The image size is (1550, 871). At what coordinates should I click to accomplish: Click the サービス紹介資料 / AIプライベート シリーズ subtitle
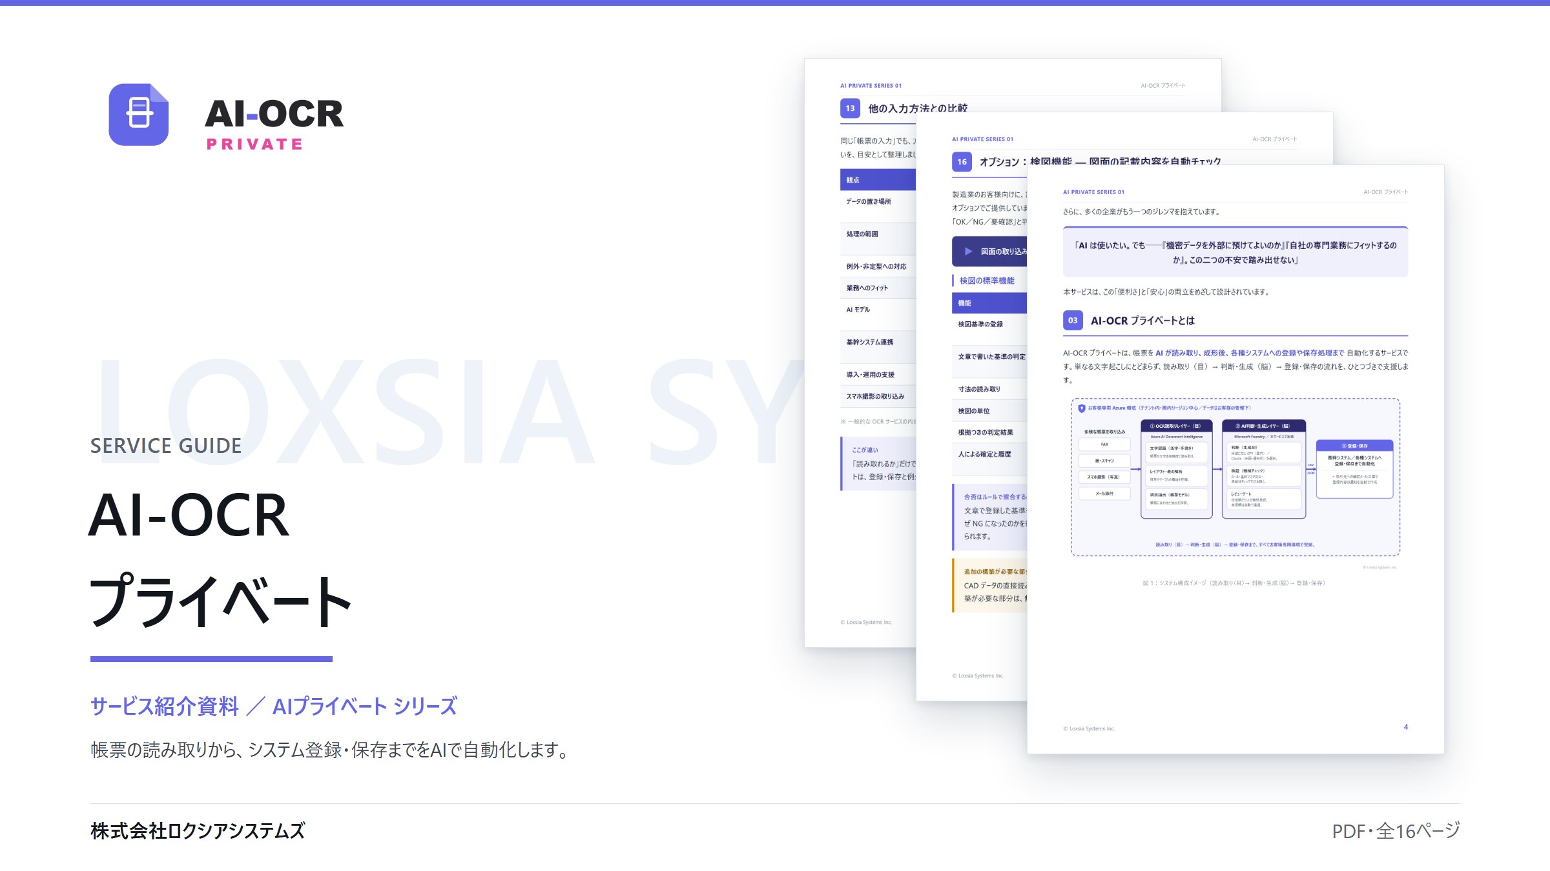click(x=274, y=706)
